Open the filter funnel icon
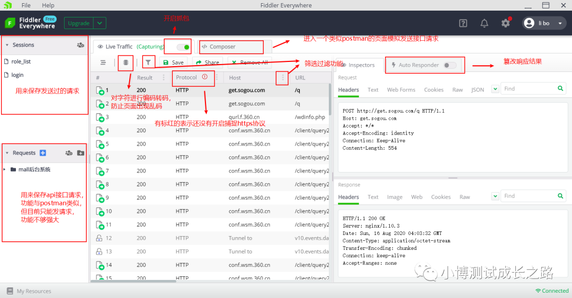Image resolution: width=572 pixels, height=298 pixels. pos(148,62)
